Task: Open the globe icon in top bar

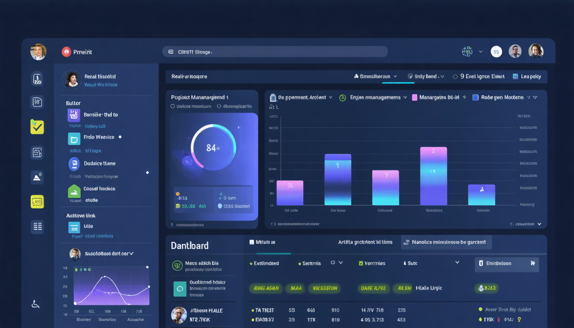Action: point(467,52)
